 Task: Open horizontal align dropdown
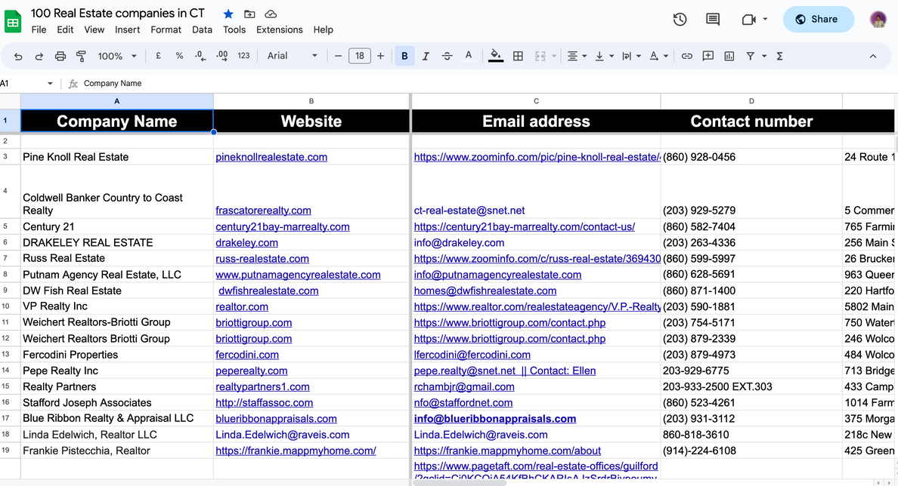tap(576, 56)
